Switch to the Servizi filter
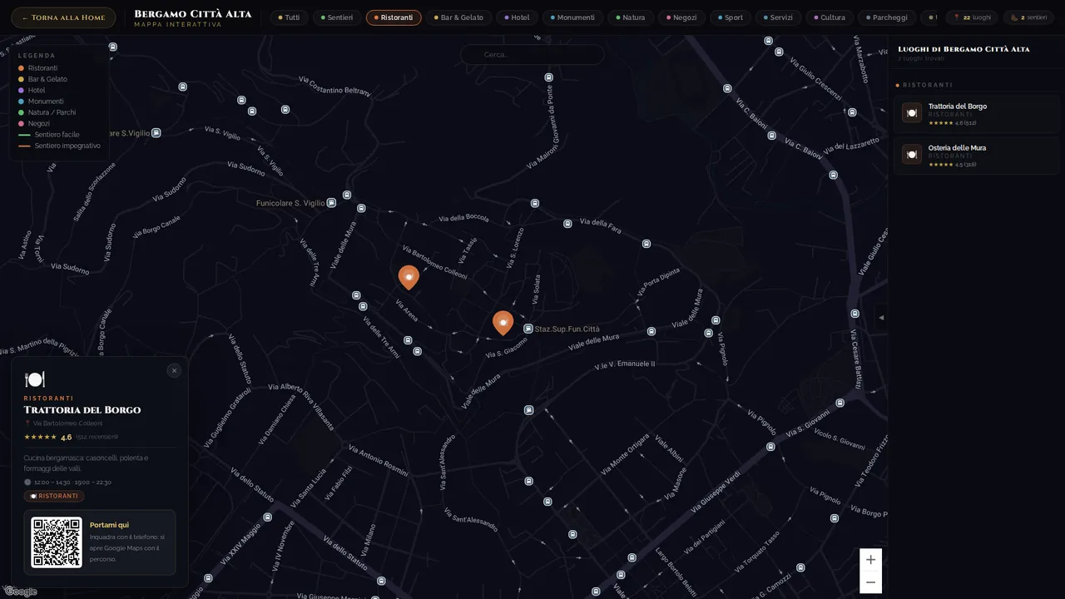Viewport: 1065px width, 599px height. pyautogui.click(x=778, y=17)
